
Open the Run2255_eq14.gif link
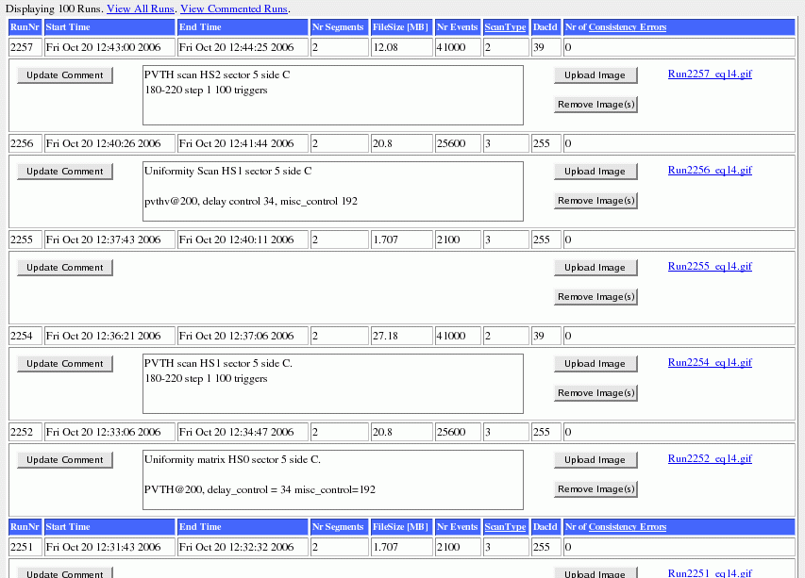click(710, 266)
